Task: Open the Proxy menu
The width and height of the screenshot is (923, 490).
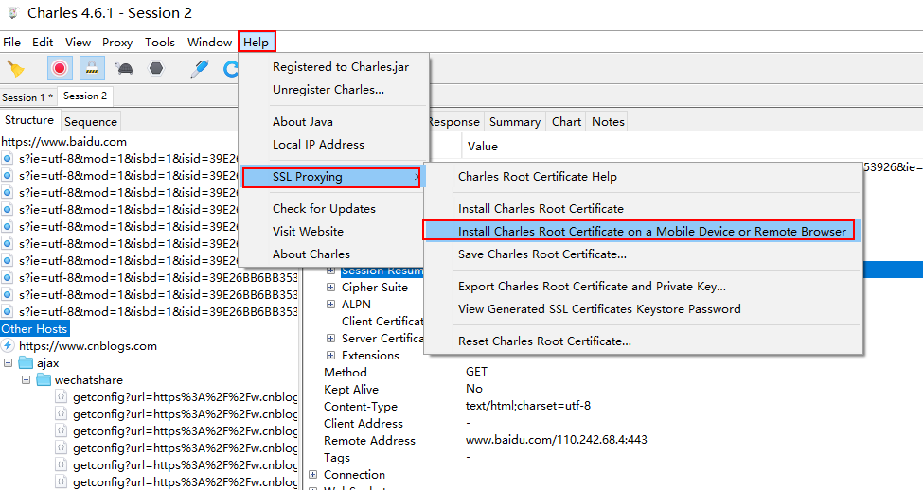Action: pos(117,43)
